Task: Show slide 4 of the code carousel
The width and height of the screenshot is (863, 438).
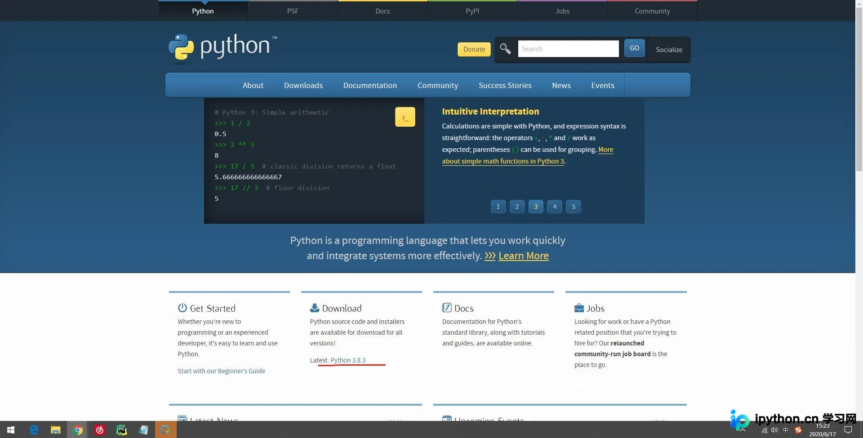Action: click(555, 207)
